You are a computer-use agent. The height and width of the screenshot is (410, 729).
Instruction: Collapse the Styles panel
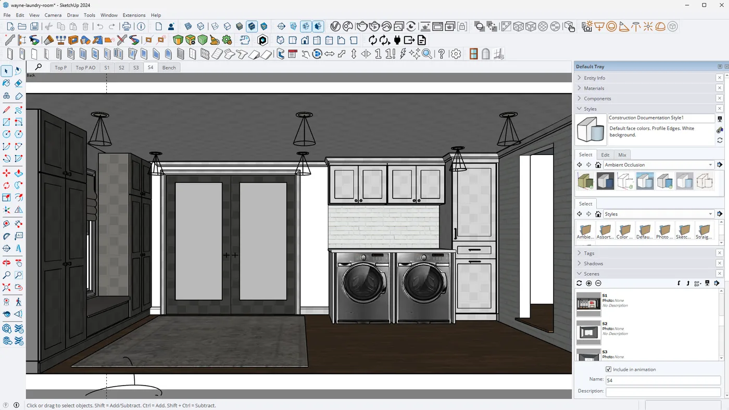[x=579, y=108]
